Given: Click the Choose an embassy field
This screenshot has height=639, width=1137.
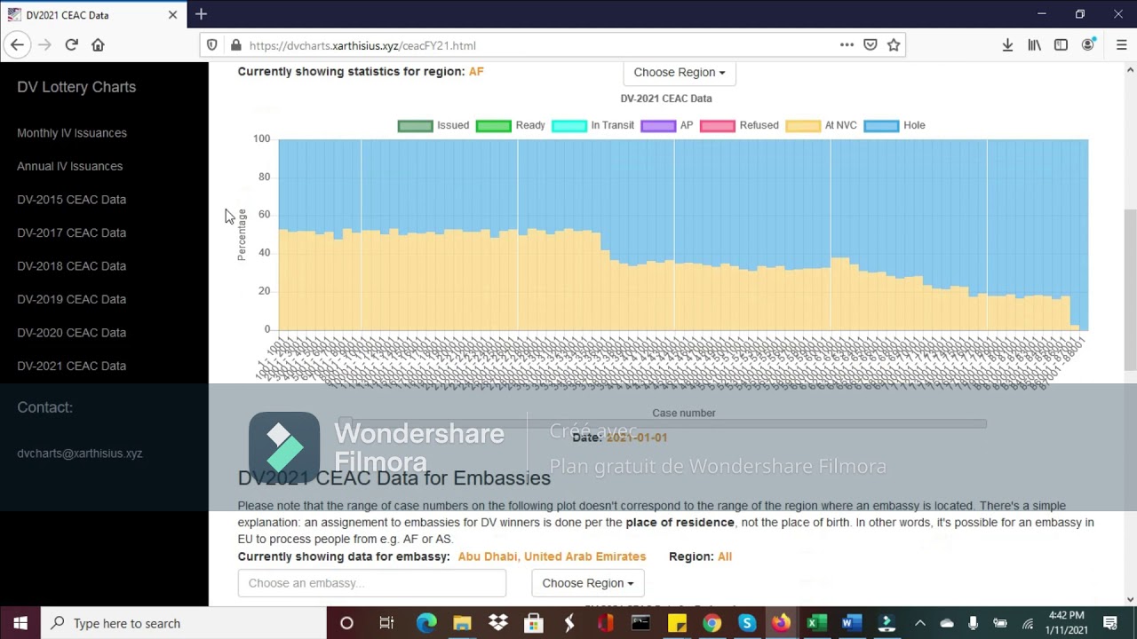Looking at the screenshot, I should point(371,583).
